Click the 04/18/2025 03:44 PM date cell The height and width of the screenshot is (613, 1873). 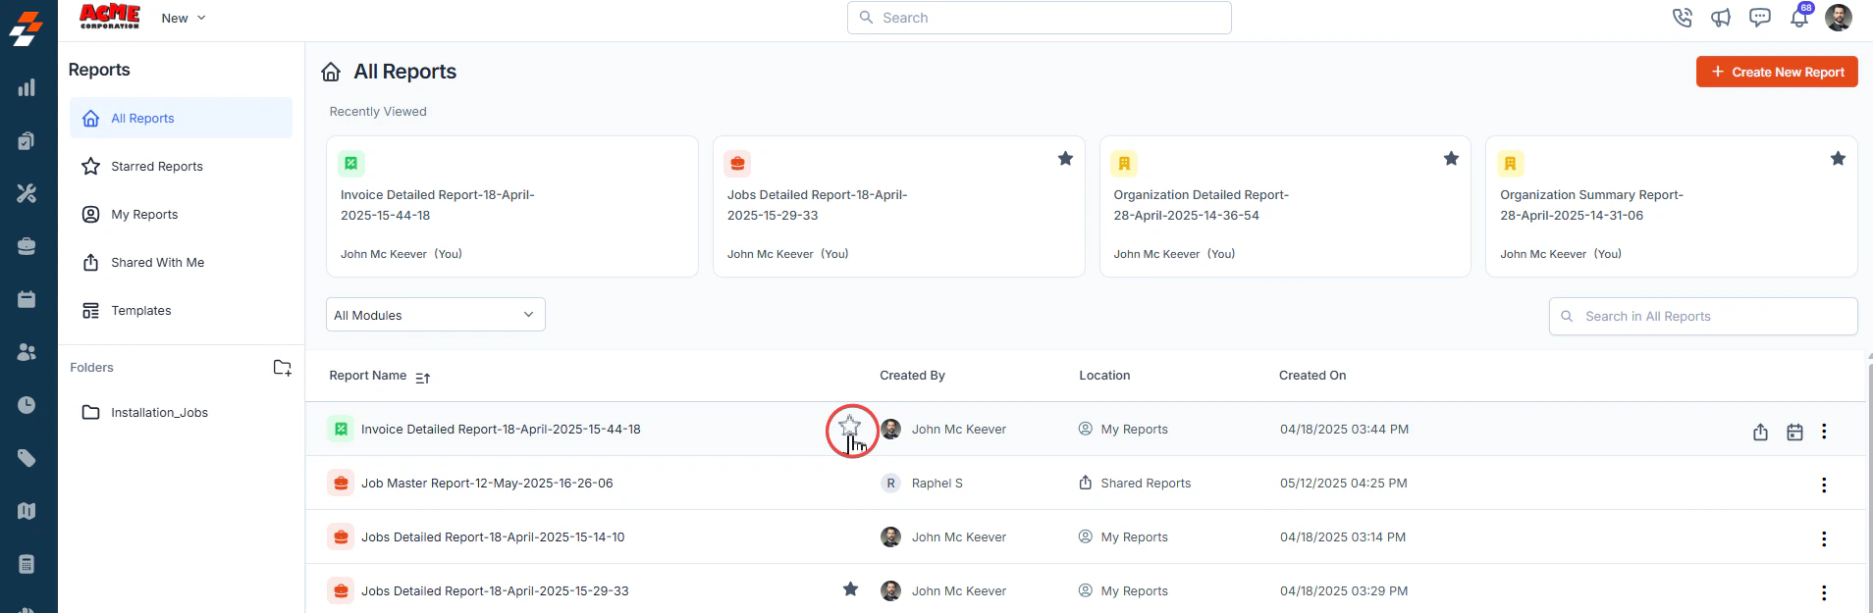coord(1344,430)
